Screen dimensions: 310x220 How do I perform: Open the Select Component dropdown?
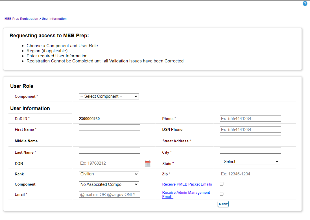pos(109,96)
